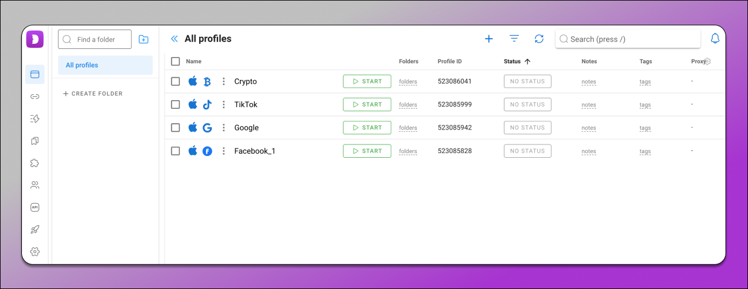Start the Google profile

367,127
